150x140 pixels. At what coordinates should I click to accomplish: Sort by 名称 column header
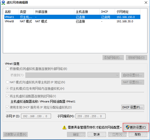point(11,12)
